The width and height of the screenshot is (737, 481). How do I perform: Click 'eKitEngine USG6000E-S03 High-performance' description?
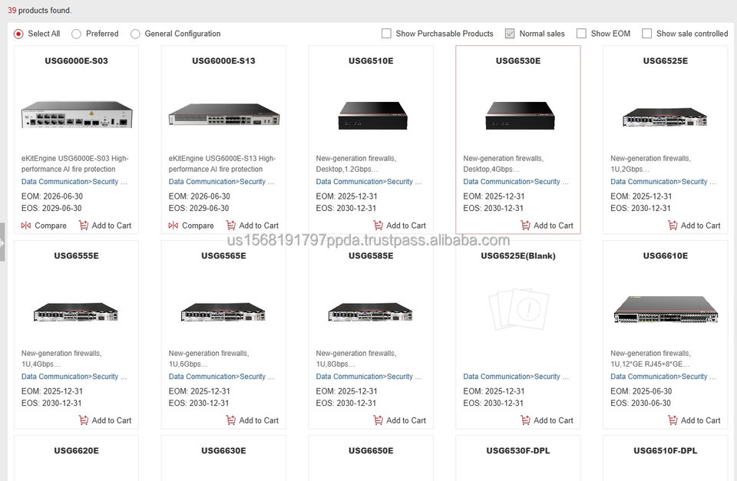click(x=74, y=163)
